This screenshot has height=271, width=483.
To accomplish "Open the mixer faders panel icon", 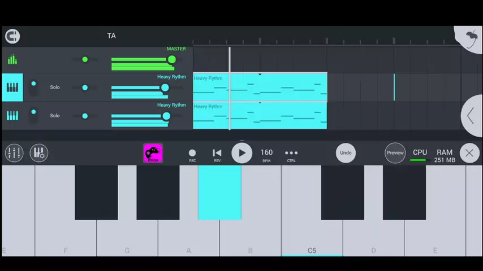I will (14, 153).
